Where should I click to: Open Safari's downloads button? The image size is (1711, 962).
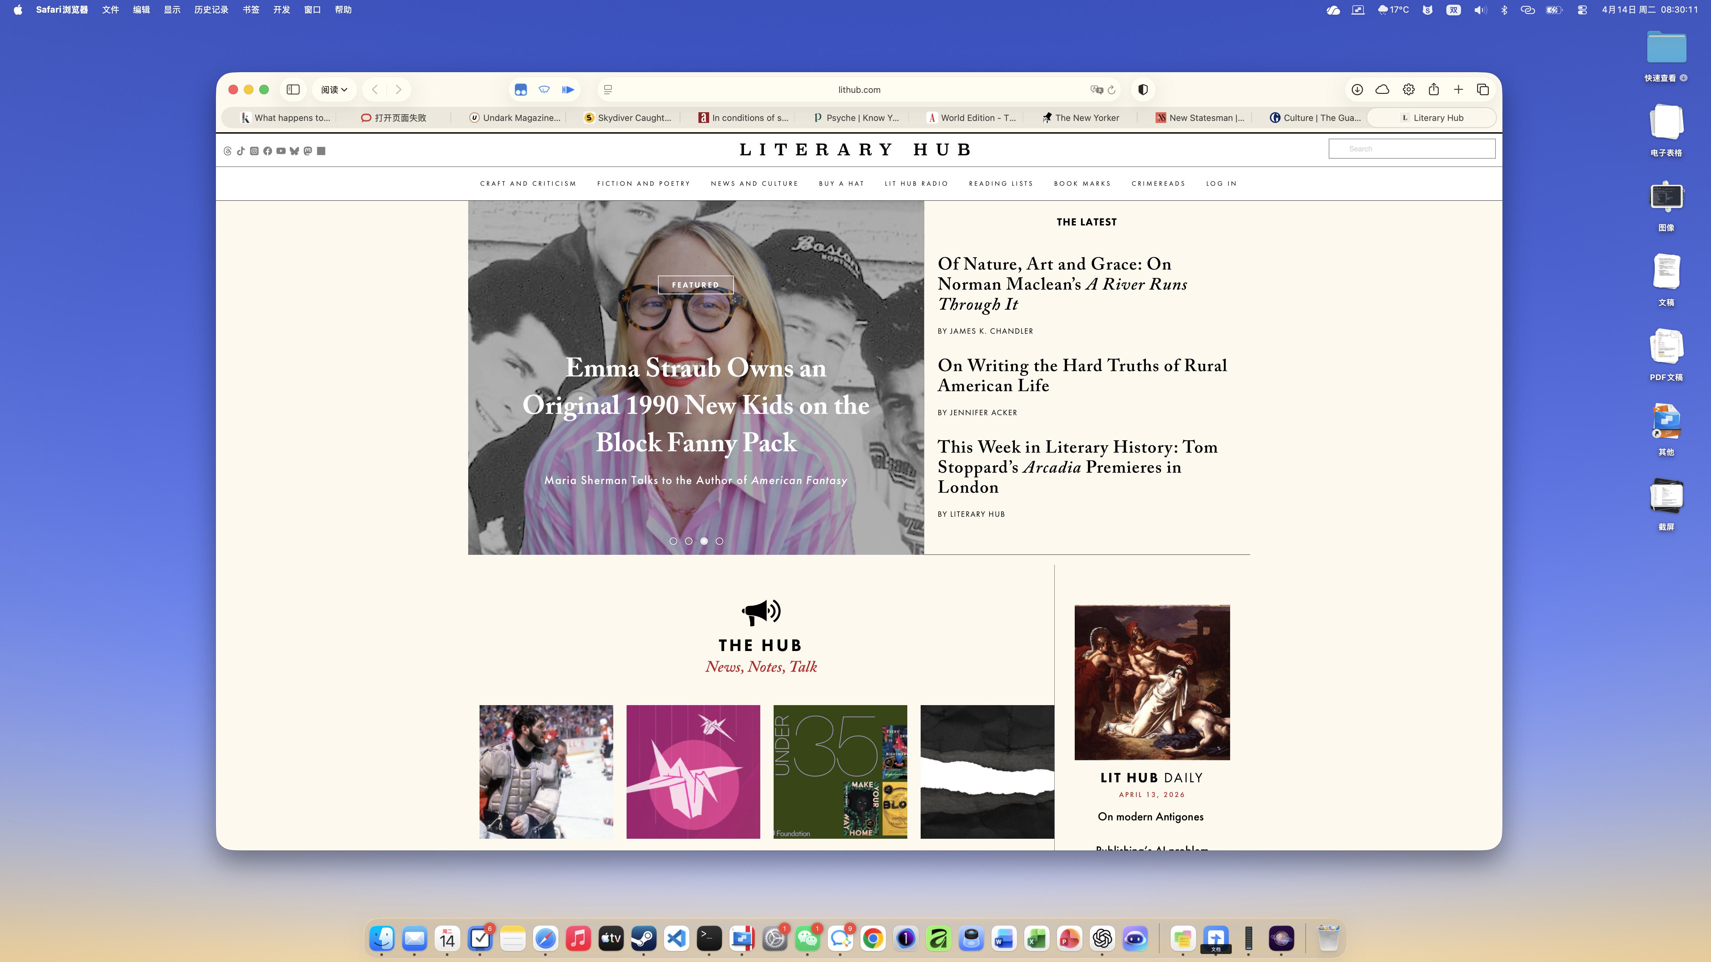coord(1357,90)
